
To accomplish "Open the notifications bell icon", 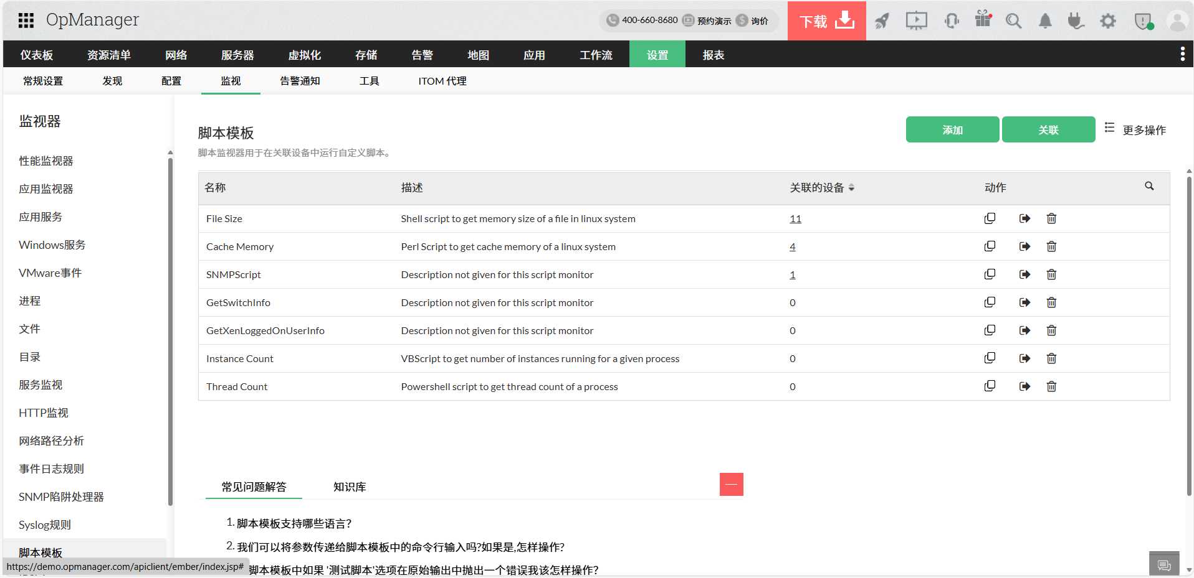I will coord(1045,21).
